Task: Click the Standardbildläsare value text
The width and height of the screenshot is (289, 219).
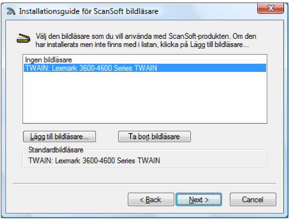Action: [94, 161]
